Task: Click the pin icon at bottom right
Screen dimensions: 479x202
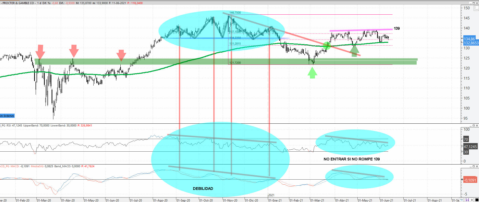Action: [x=472, y=200]
